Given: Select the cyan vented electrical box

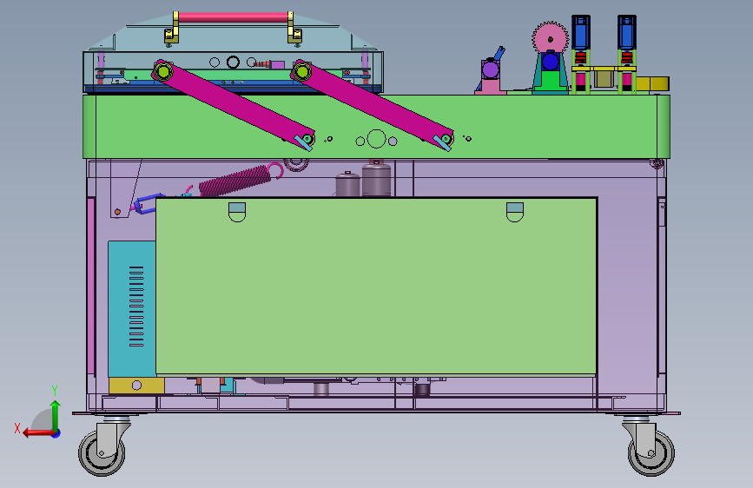Looking at the screenshot, I should [x=132, y=309].
